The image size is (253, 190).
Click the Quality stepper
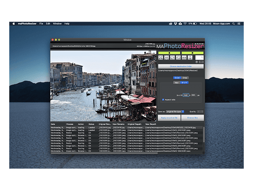(200, 111)
